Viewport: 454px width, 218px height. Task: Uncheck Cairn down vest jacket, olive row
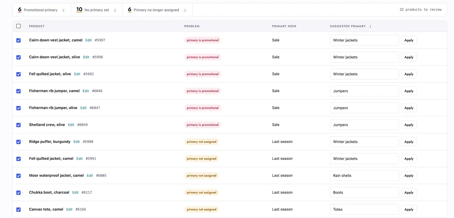19,57
